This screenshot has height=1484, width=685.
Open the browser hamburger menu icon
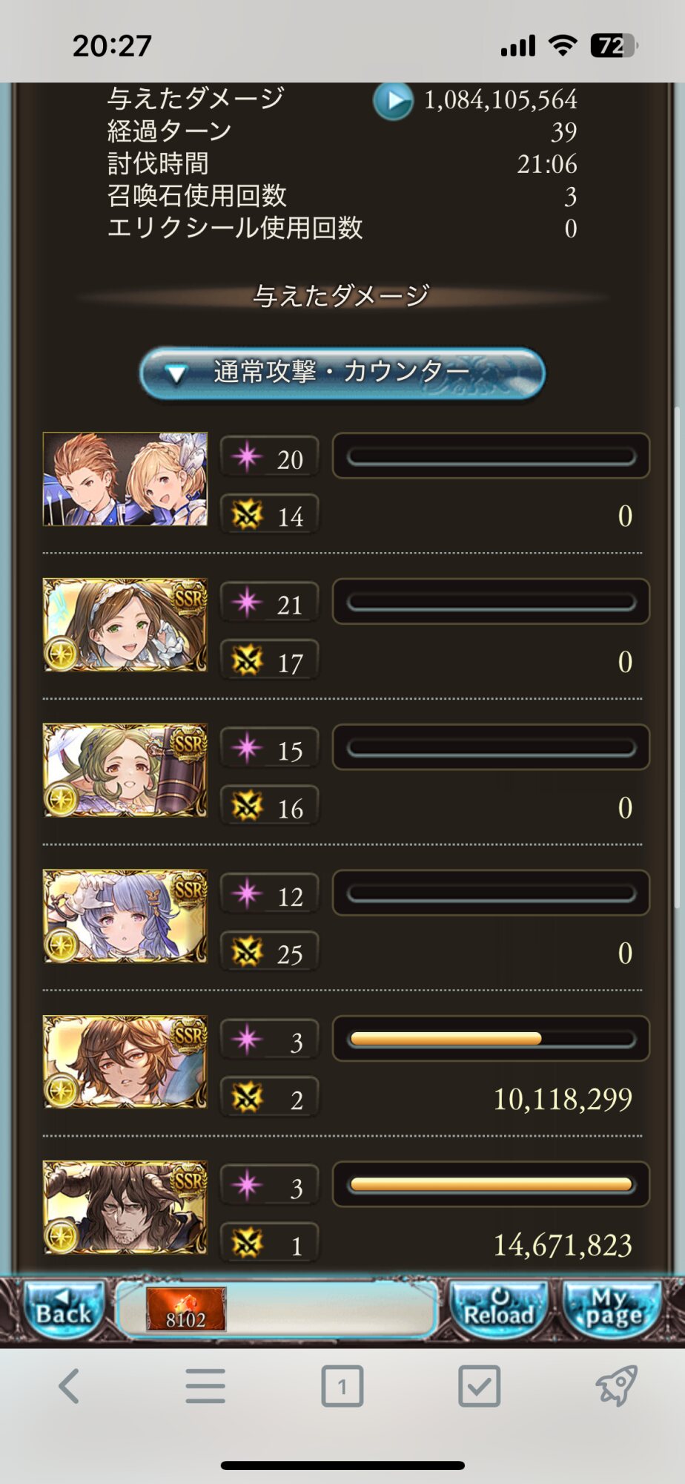pos(205,1385)
